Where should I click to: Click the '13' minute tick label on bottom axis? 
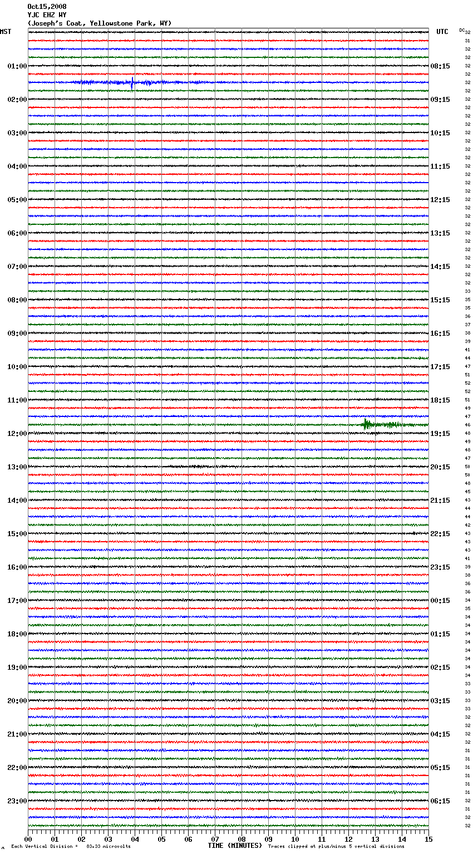375,839
